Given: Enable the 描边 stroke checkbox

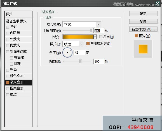Looking at the screenshot, I should tap(8, 95).
